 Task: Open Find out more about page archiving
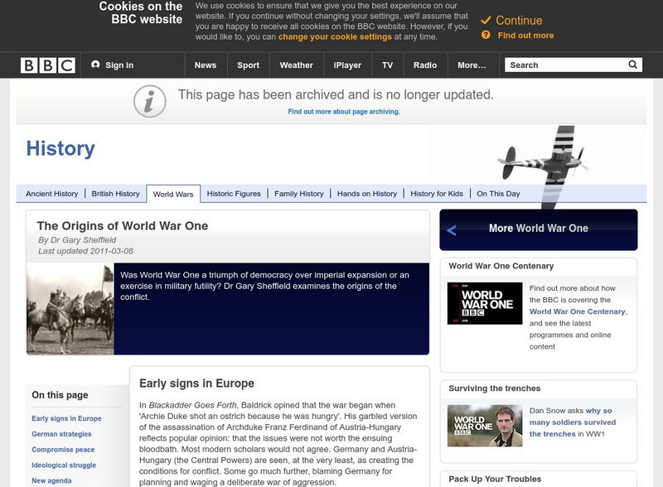tap(345, 113)
